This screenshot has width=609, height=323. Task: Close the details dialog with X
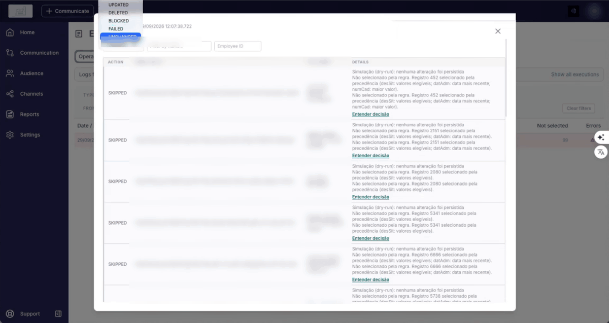pyautogui.click(x=498, y=31)
